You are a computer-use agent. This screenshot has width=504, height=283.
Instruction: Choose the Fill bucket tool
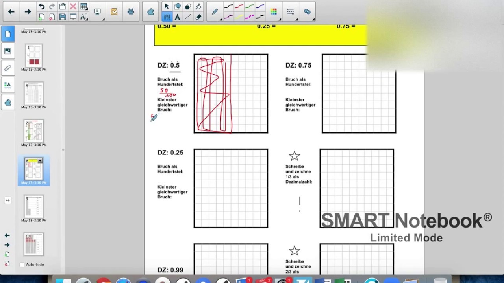pos(198,6)
